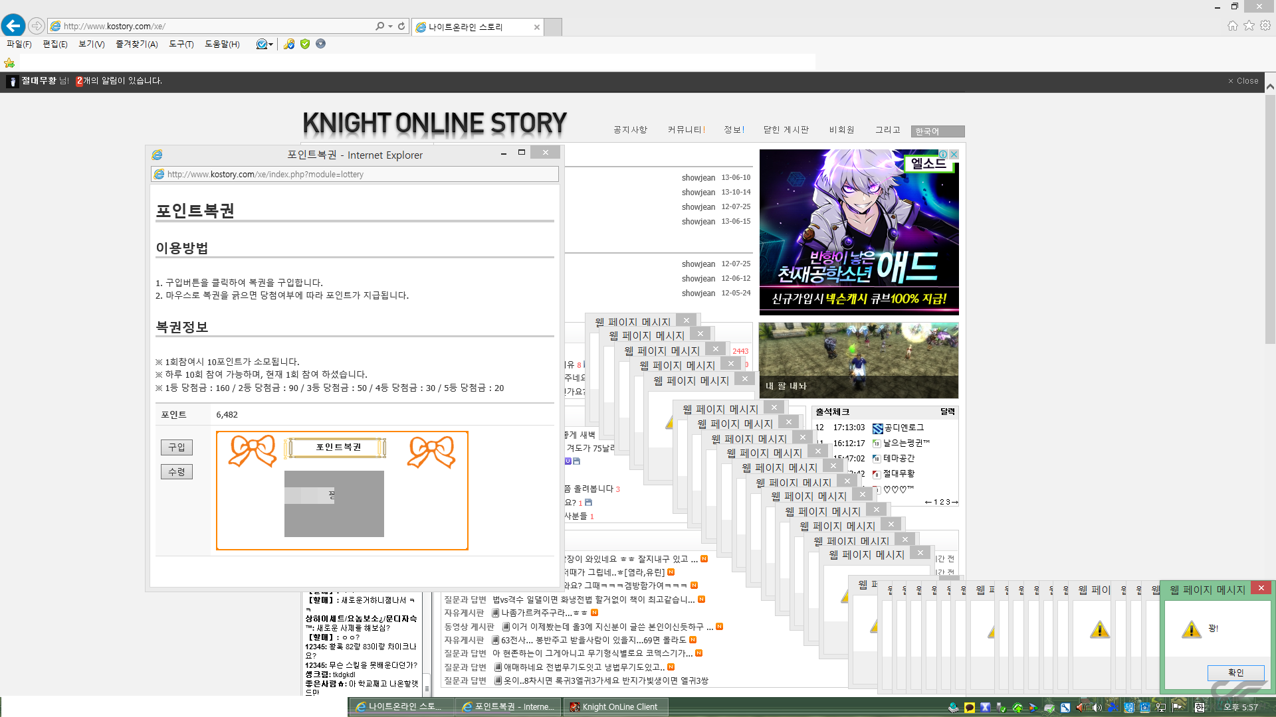The width and height of the screenshot is (1276, 717).
Task: Open favorites with the star icon
Action: click(x=1249, y=25)
